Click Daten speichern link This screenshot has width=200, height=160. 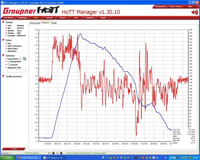[15, 46]
